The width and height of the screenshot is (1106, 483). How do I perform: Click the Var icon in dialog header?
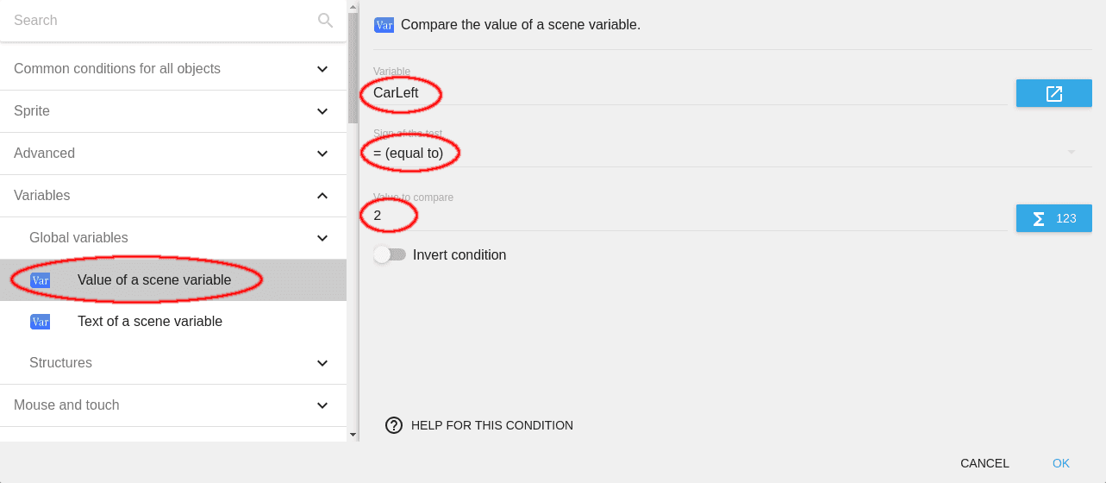[384, 25]
